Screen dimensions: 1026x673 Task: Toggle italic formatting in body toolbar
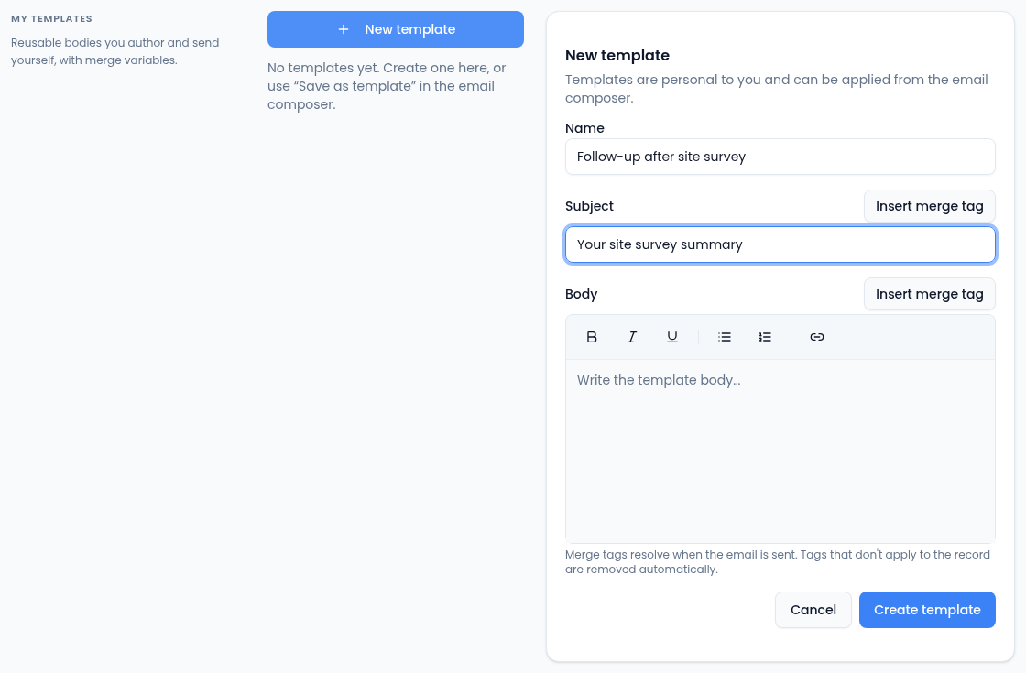coord(631,337)
